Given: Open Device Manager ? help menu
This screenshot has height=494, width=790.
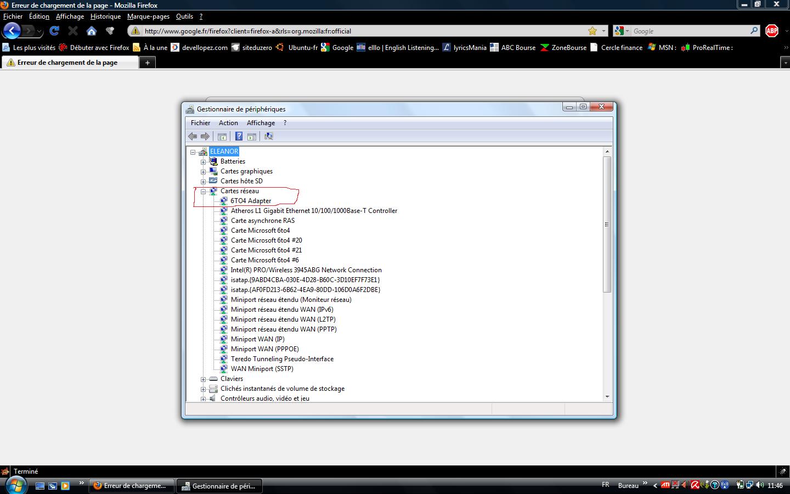Looking at the screenshot, I should 285,123.
